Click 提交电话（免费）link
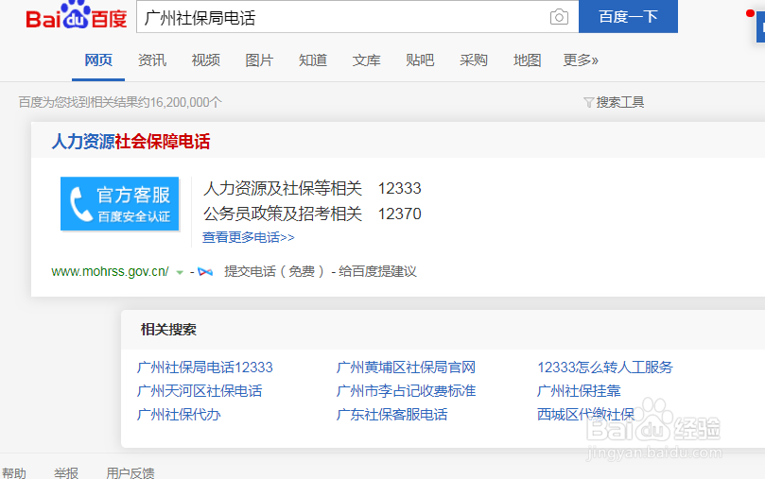 click(274, 271)
